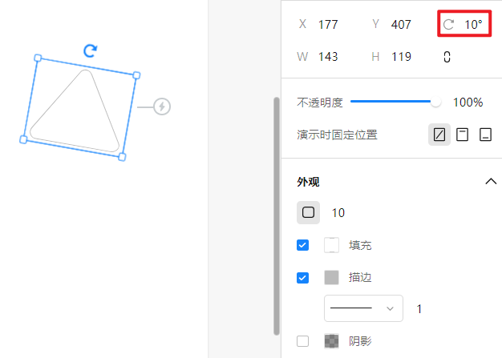Click the lightning interaction icon beside shape
The width and height of the screenshot is (502, 358).
pos(162,106)
